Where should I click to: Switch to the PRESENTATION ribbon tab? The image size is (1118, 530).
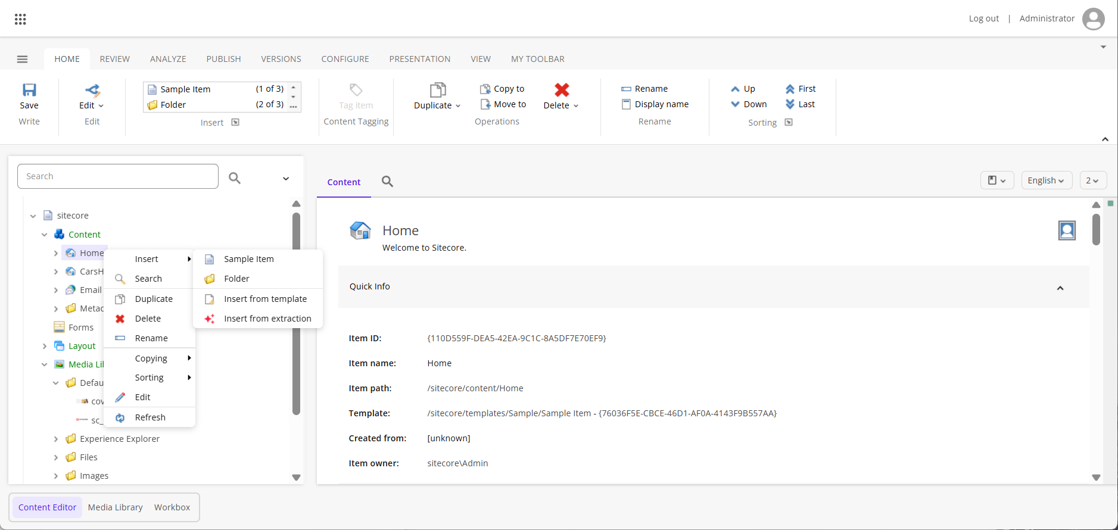click(x=419, y=59)
